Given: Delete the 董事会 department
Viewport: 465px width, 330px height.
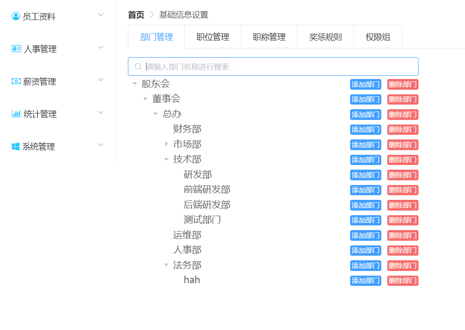Looking at the screenshot, I should [403, 99].
